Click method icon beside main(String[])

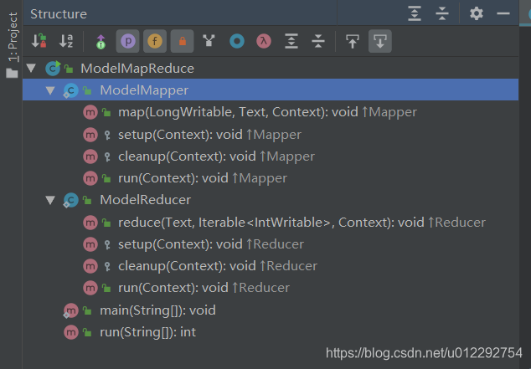[x=71, y=310]
